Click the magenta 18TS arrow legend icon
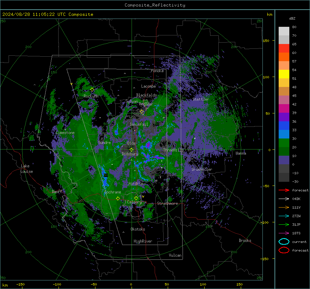The height and width of the screenshot is (289, 310). point(284,233)
